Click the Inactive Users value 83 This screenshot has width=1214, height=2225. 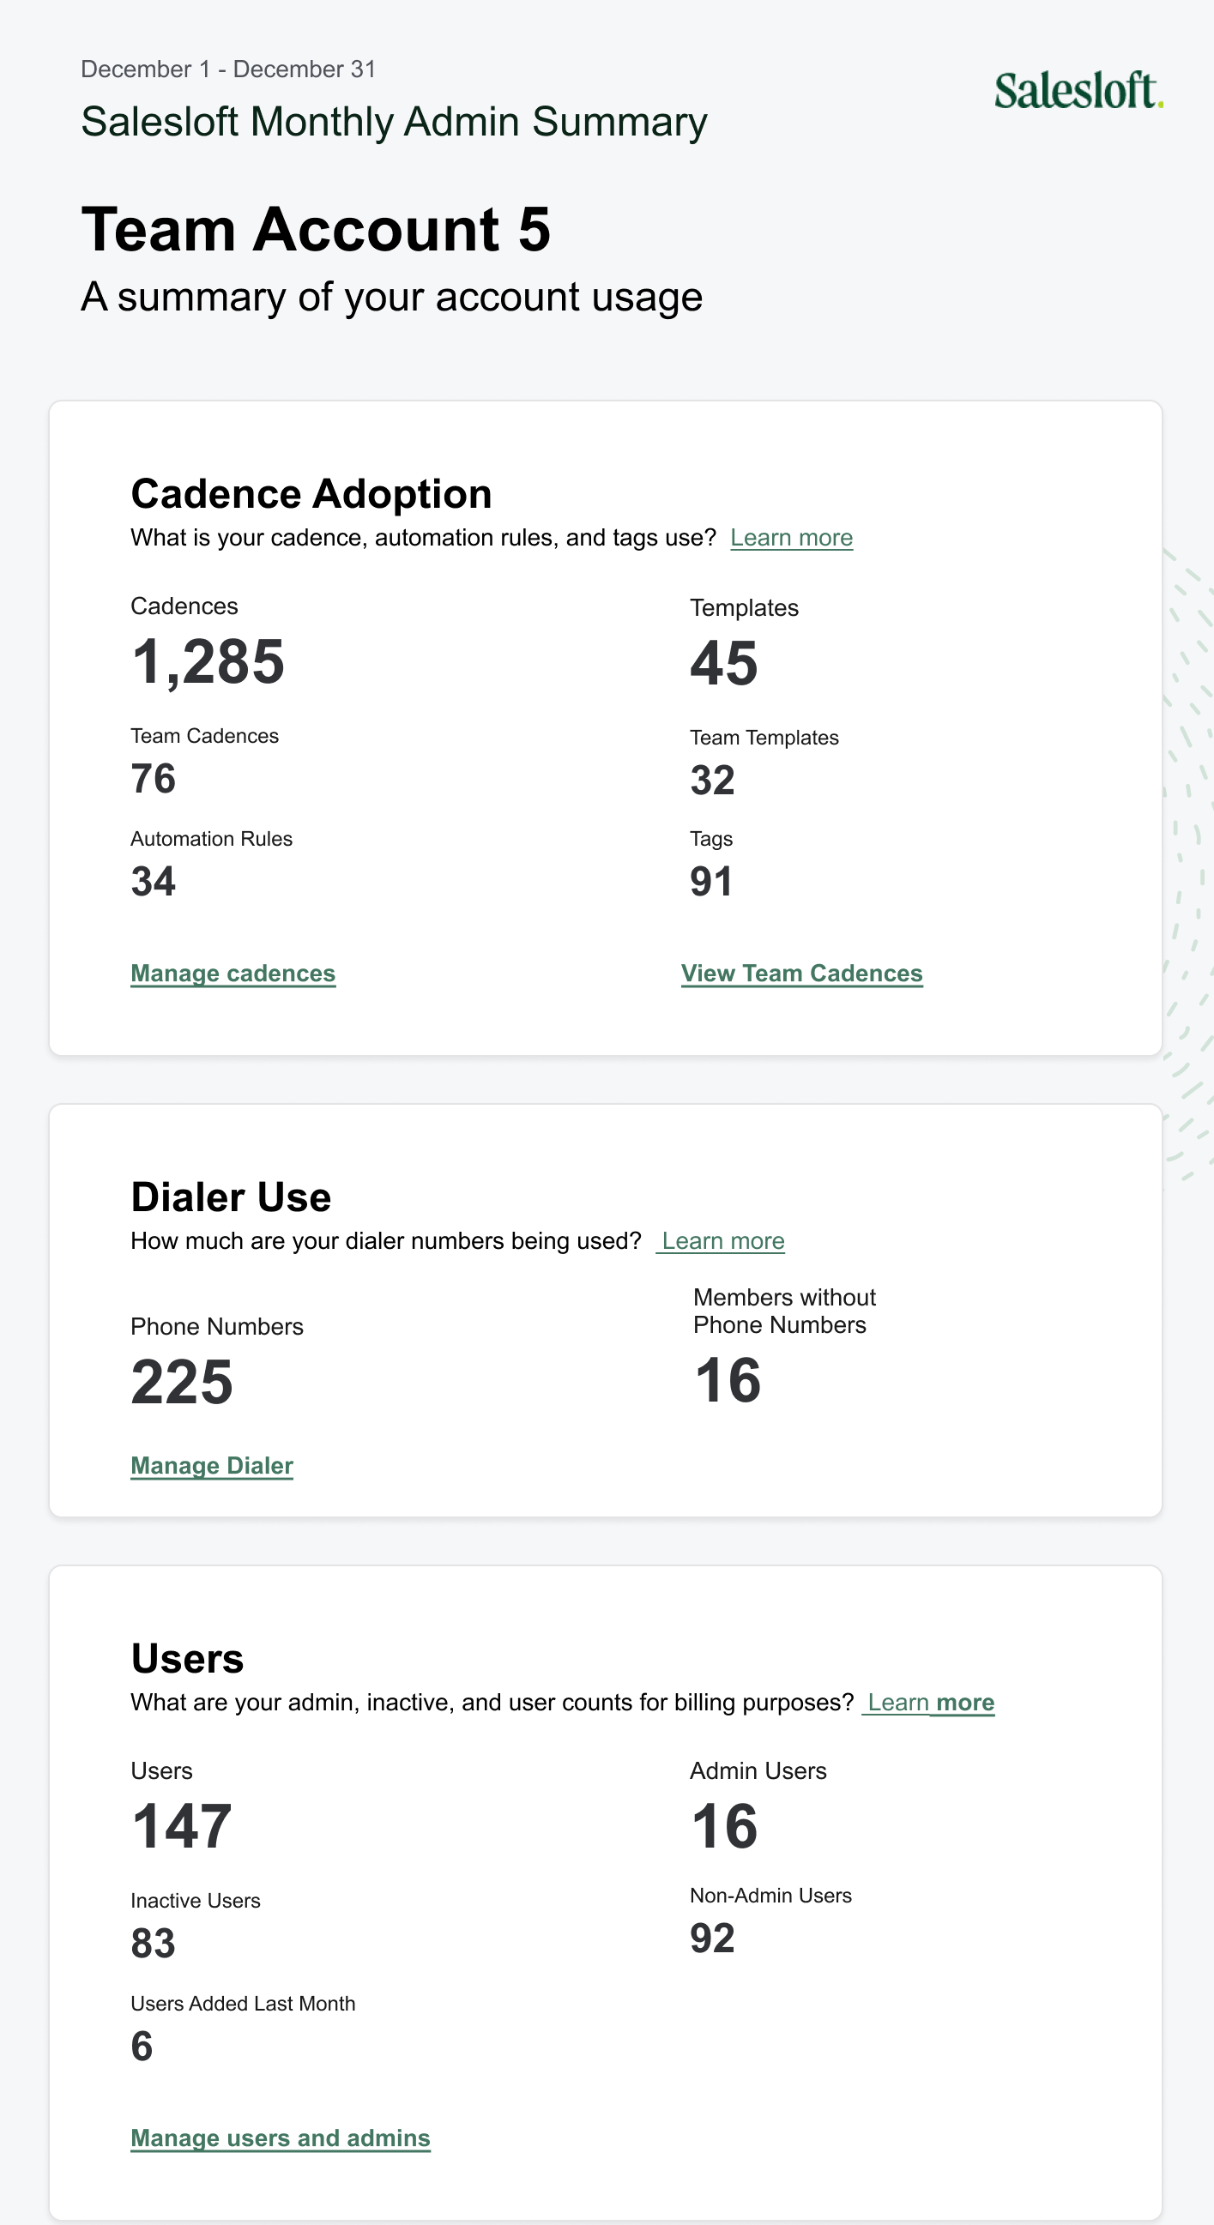pyautogui.click(x=153, y=1944)
